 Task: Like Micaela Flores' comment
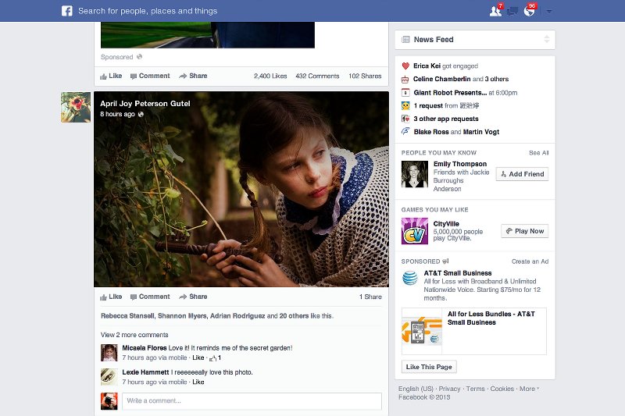tap(198, 358)
